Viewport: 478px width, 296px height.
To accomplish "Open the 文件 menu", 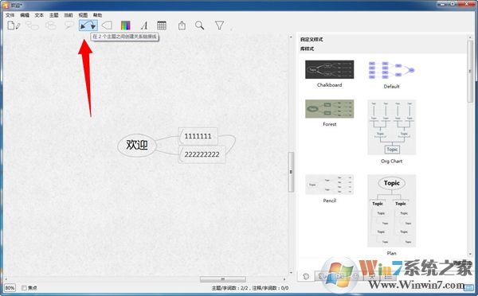I will (10, 15).
